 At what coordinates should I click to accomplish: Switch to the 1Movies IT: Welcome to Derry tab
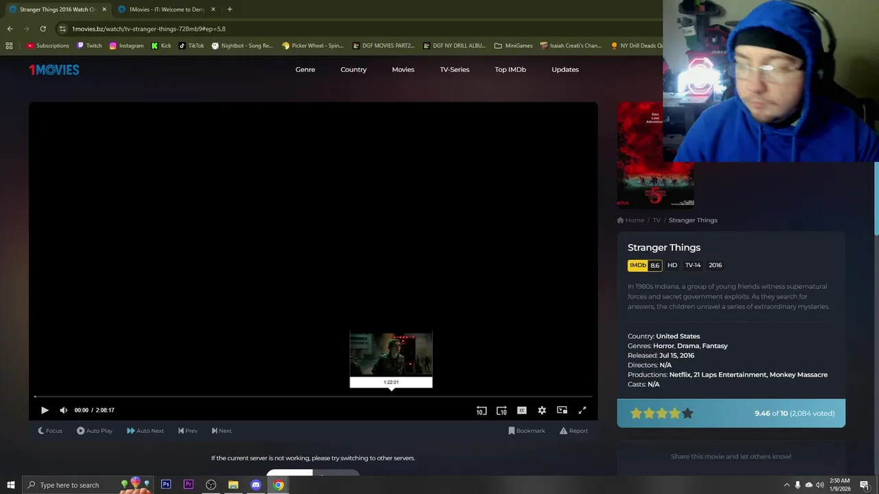tap(165, 10)
